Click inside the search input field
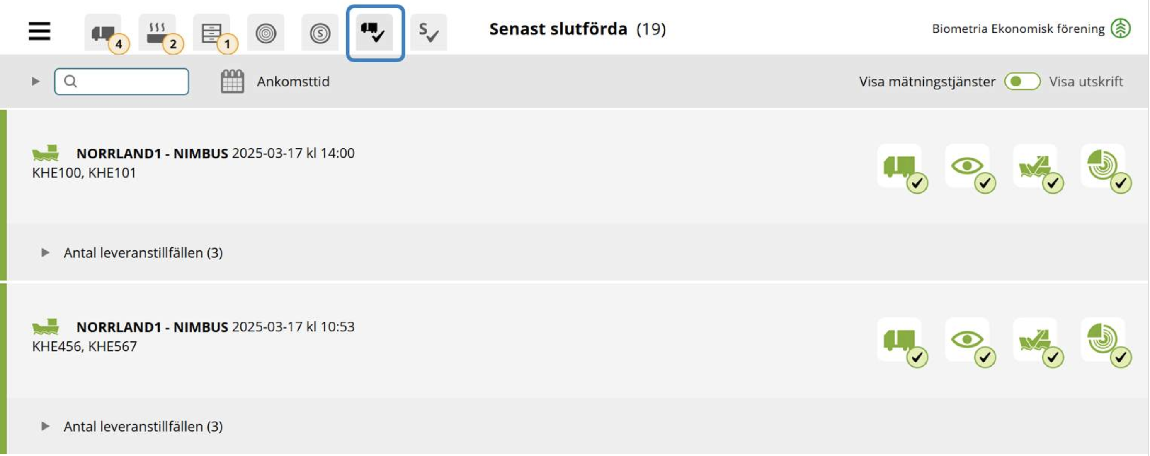 pyautogui.click(x=122, y=82)
